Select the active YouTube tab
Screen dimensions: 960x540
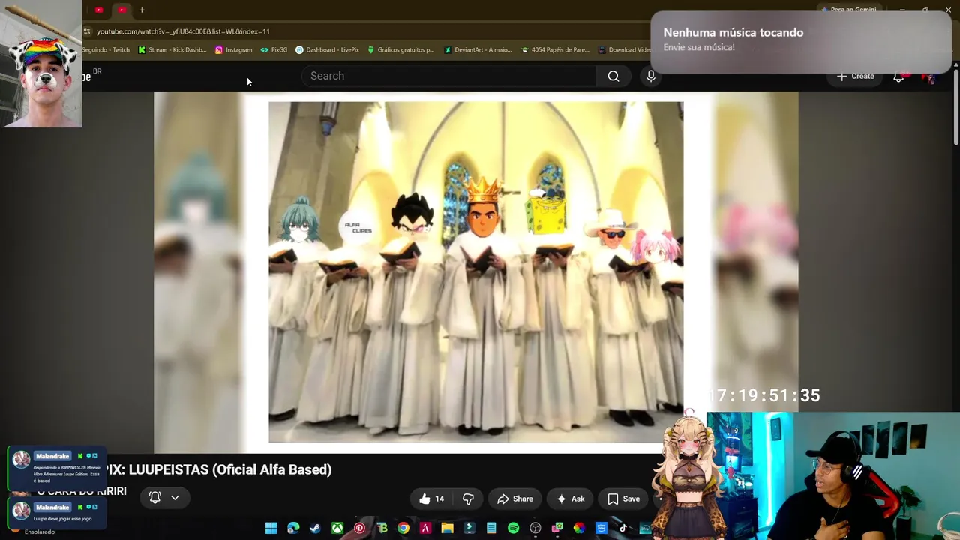(x=121, y=10)
